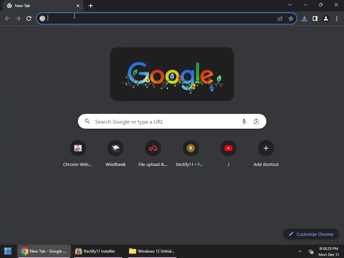Restore down the Chrome window
The width and height of the screenshot is (344, 258).
pos(321,5)
